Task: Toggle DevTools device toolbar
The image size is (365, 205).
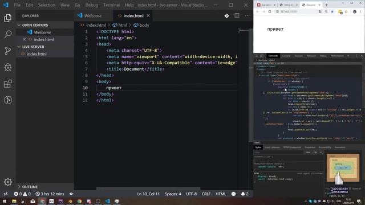Action: click(262, 56)
